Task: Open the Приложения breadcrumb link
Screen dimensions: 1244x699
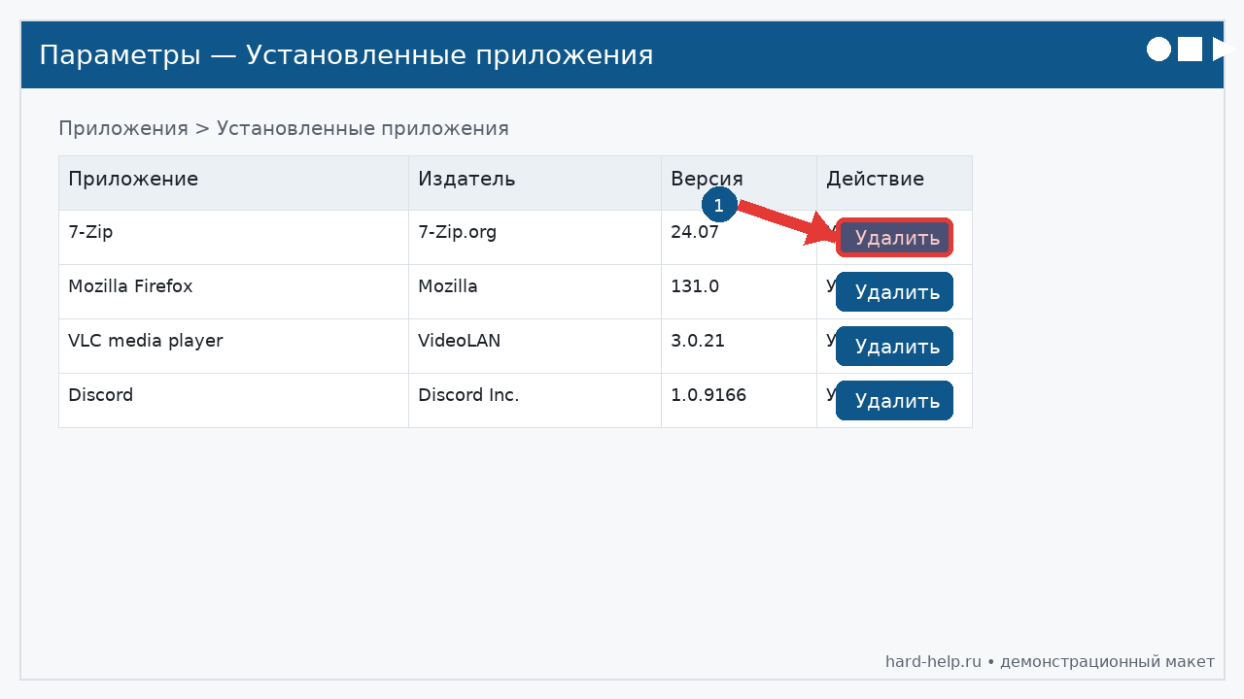Action: click(123, 127)
